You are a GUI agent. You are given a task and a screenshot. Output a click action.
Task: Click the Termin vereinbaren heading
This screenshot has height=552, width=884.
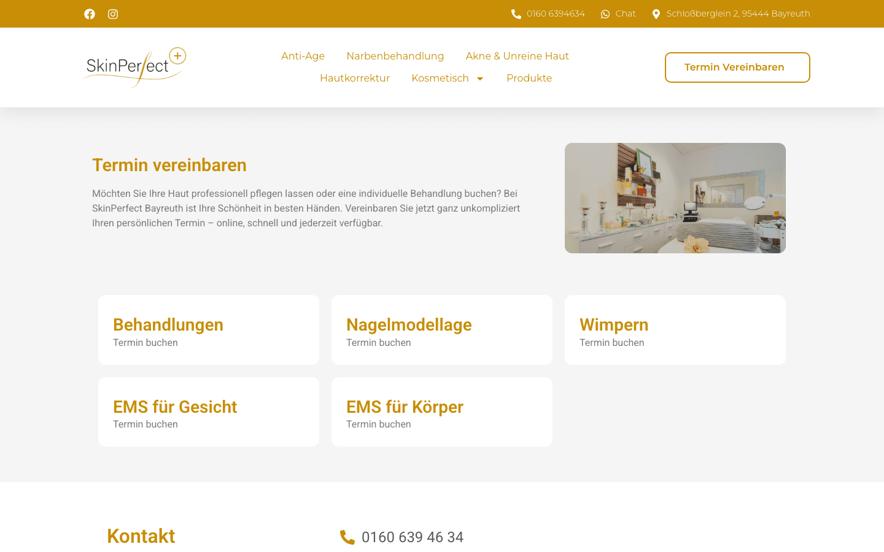(x=169, y=165)
